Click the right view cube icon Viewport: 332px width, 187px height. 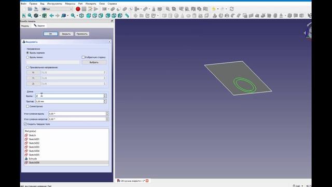[x=101, y=16]
